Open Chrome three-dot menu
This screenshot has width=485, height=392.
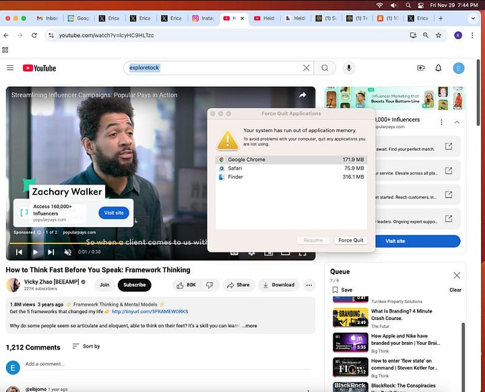click(x=472, y=35)
